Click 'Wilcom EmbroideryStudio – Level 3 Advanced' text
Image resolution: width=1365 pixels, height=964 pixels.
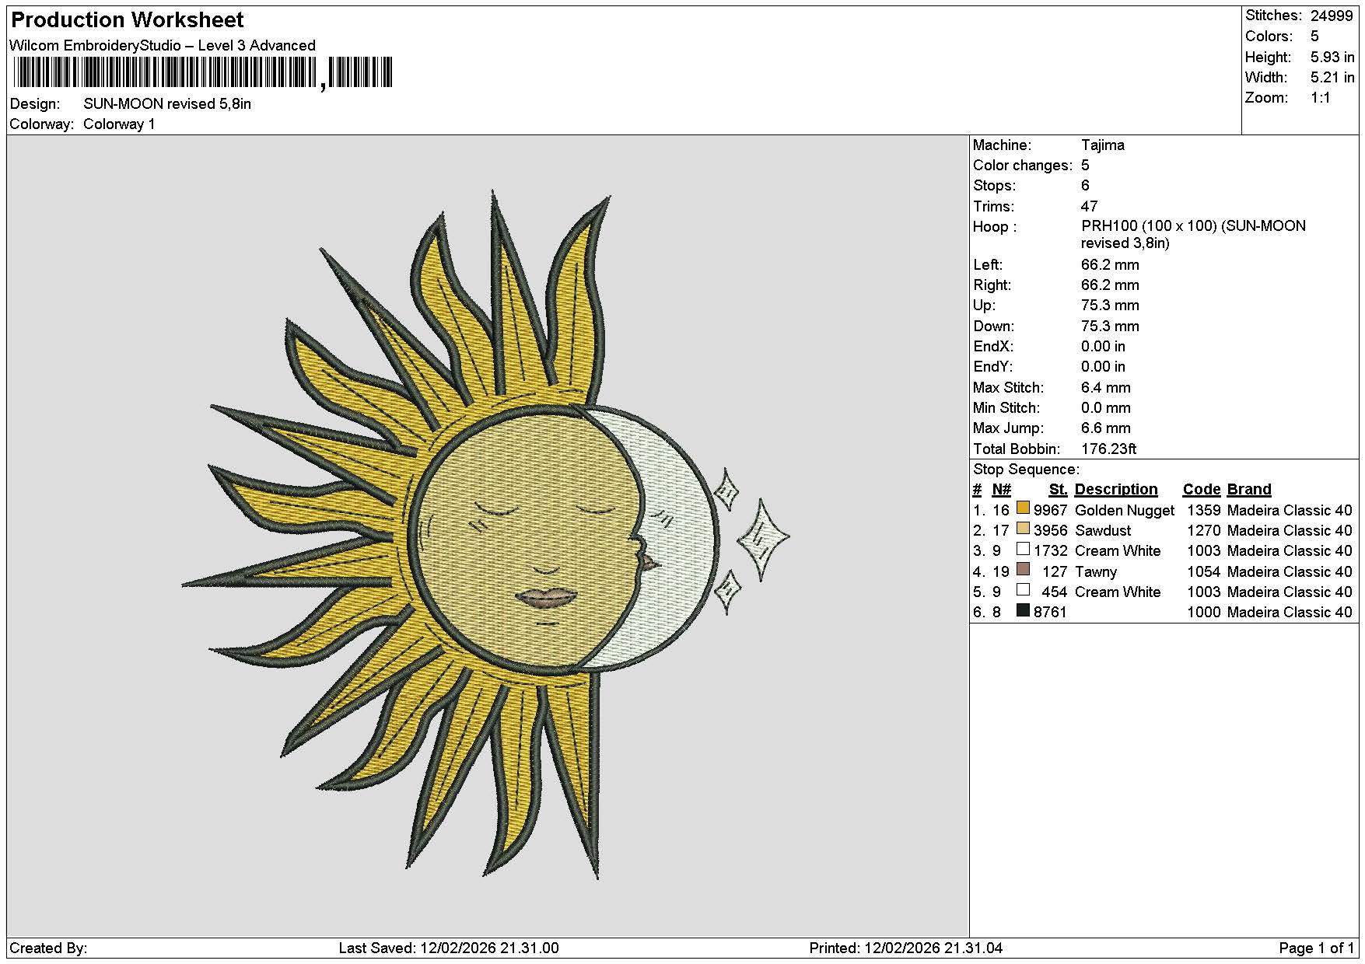[x=163, y=45]
